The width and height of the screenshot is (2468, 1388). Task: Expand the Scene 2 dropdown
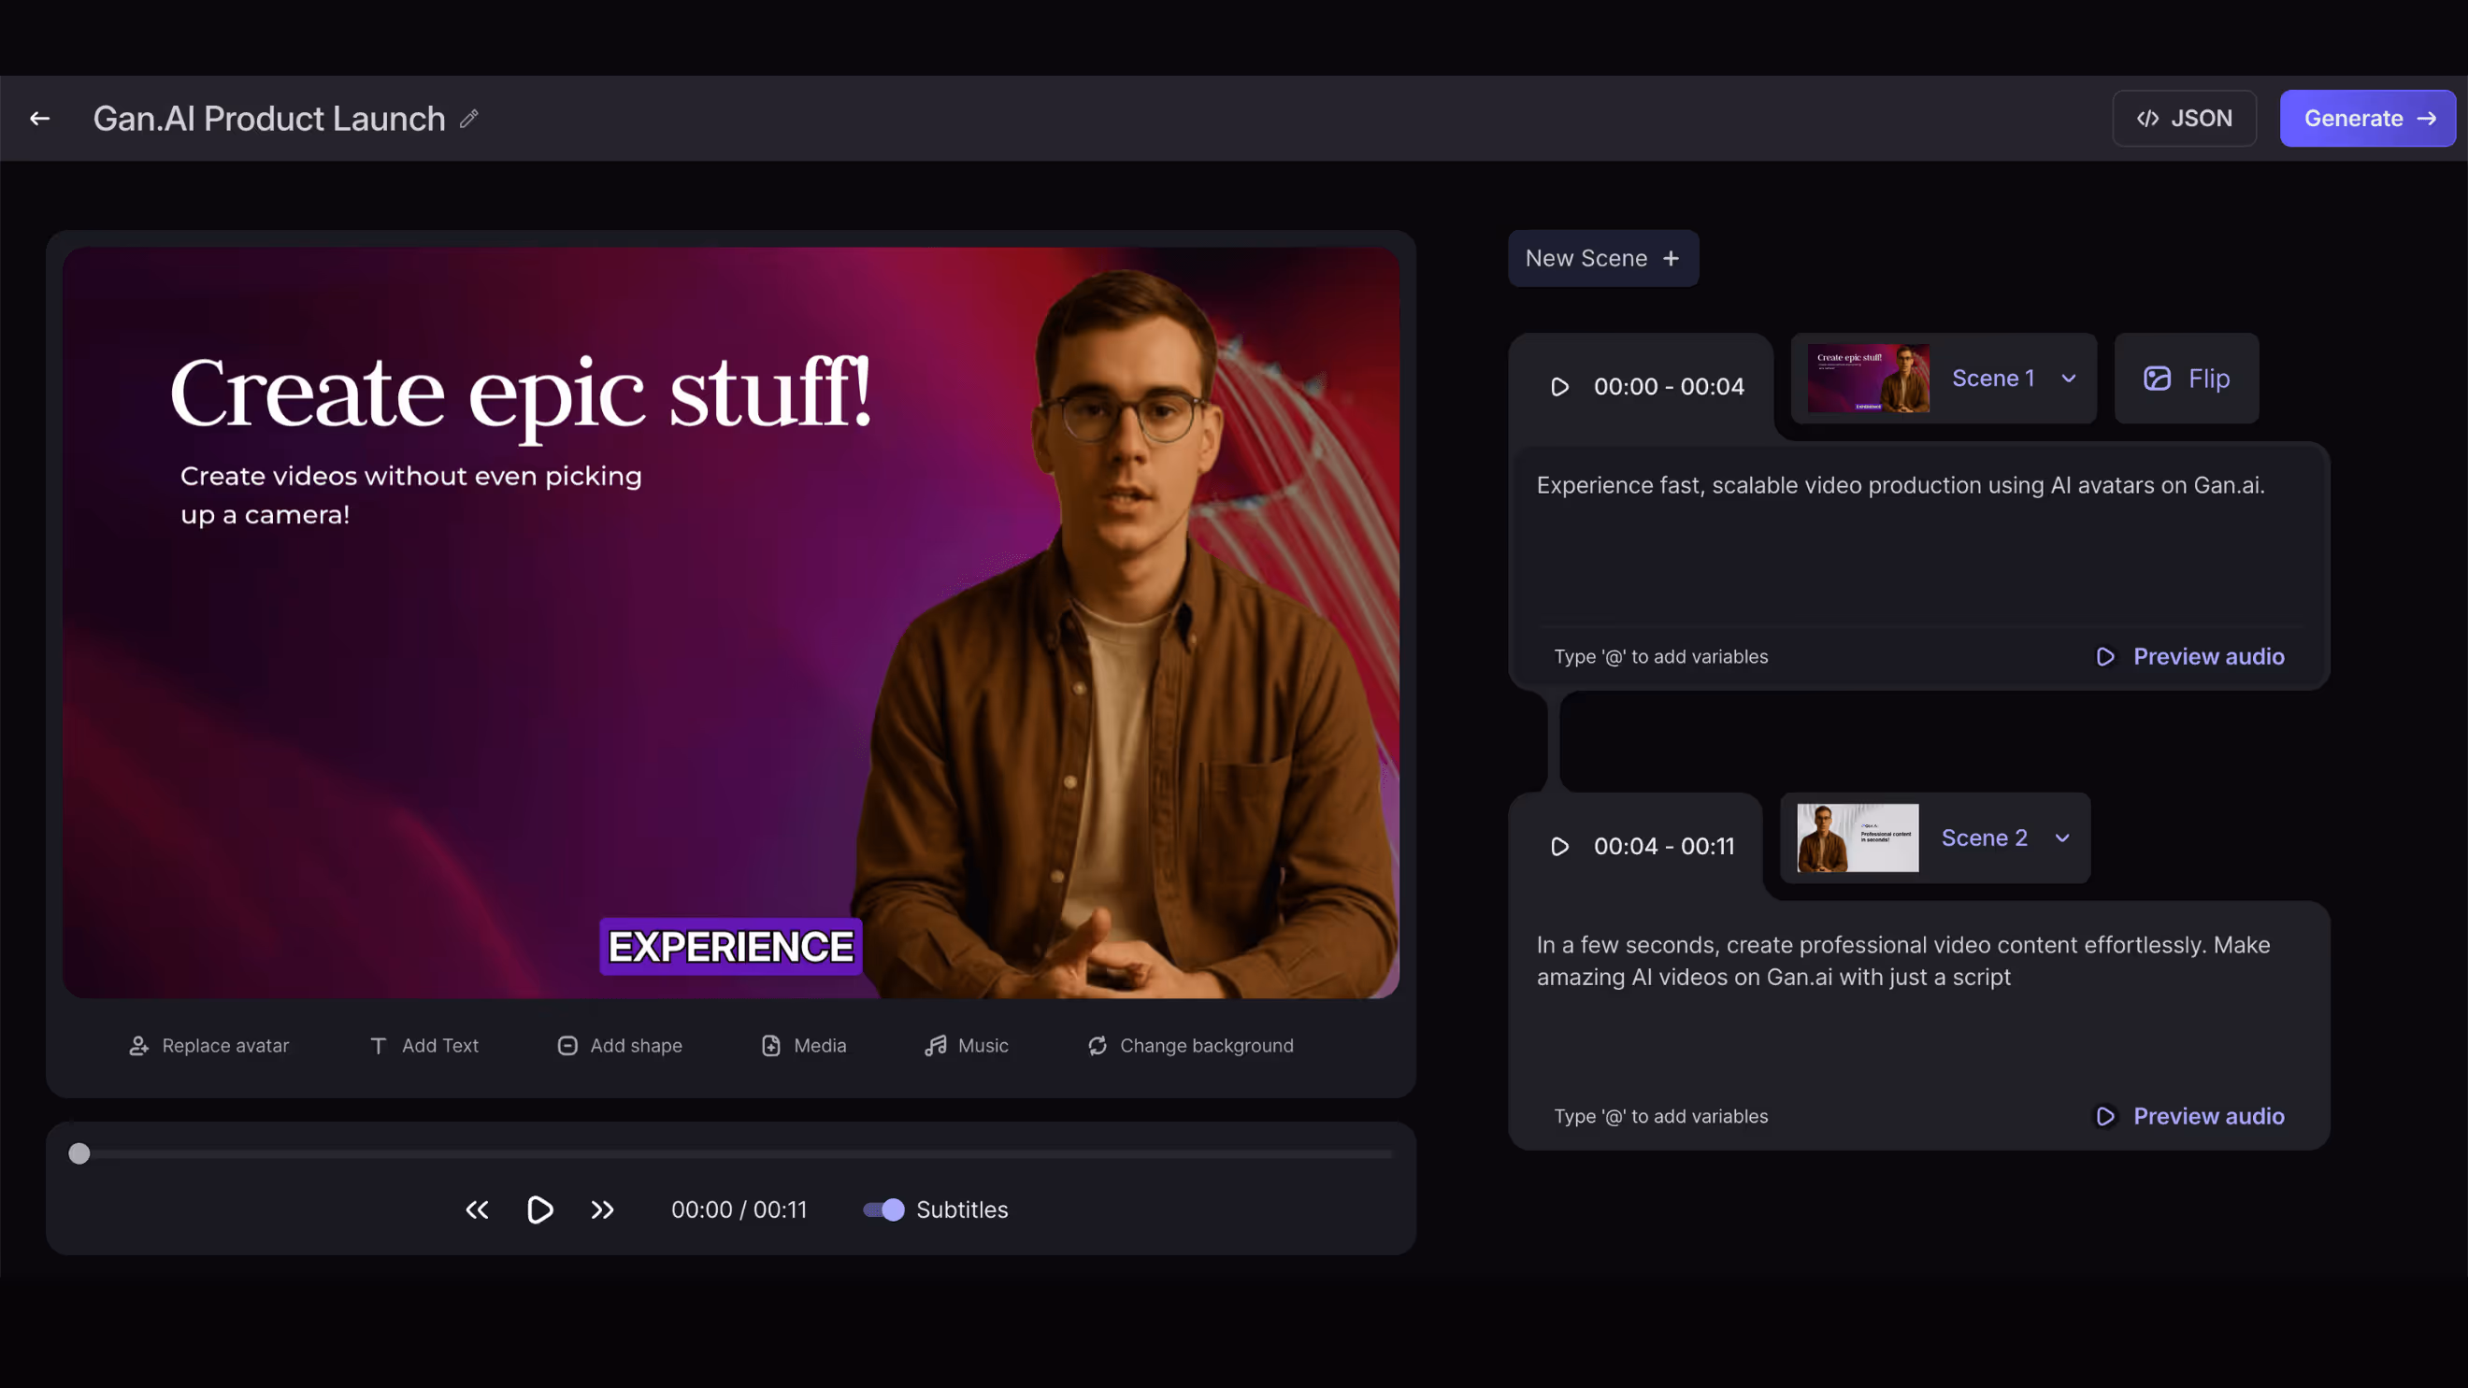[2062, 838]
